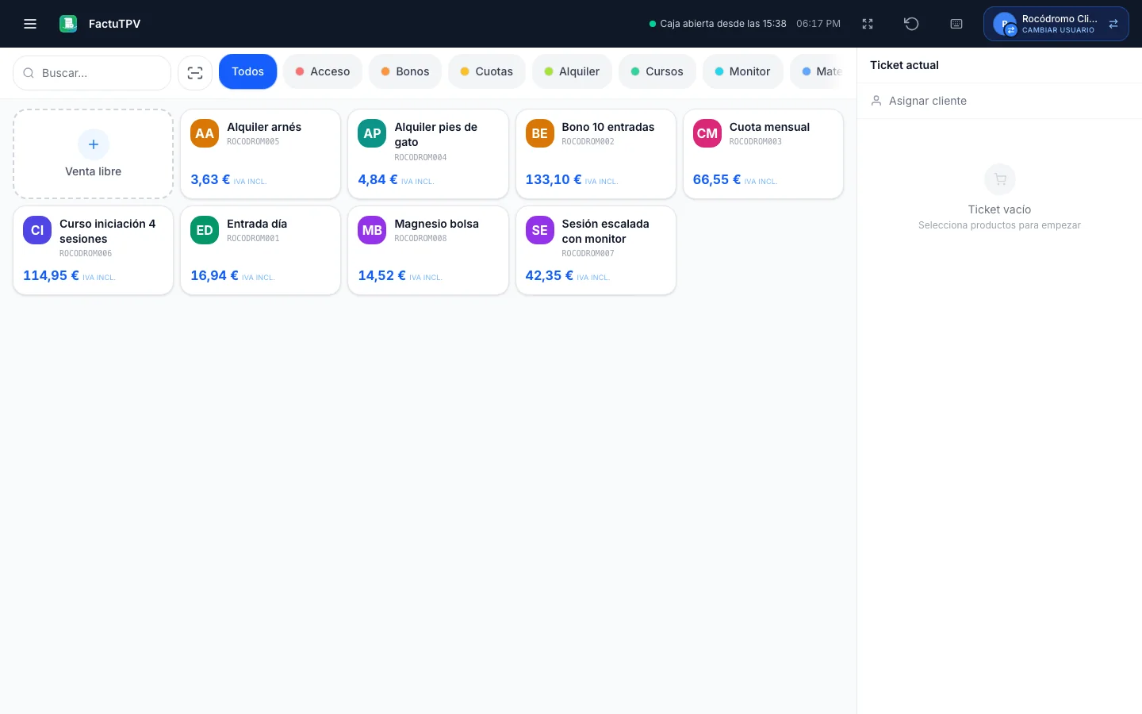Screen dimensions: 1142x714
Task: Click the person icon beside Asignar cliente
Action: [876, 101]
